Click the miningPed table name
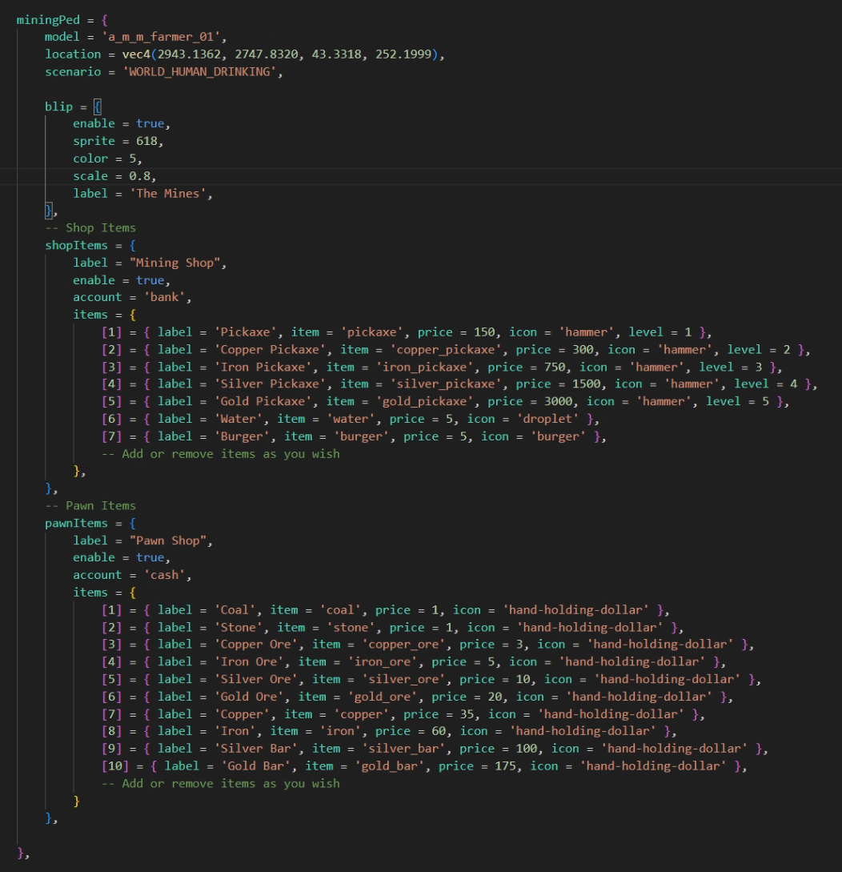 pos(47,19)
